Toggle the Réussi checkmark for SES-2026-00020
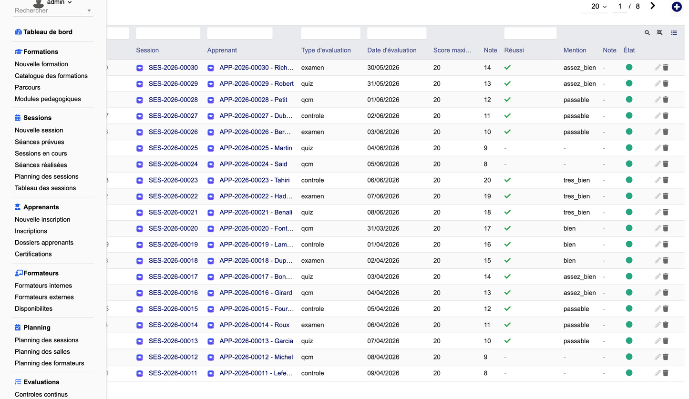The width and height of the screenshot is (689, 399). point(507,228)
